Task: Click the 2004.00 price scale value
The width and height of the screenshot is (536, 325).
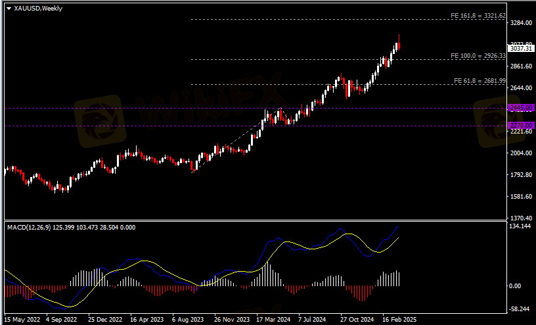Action: [521, 153]
